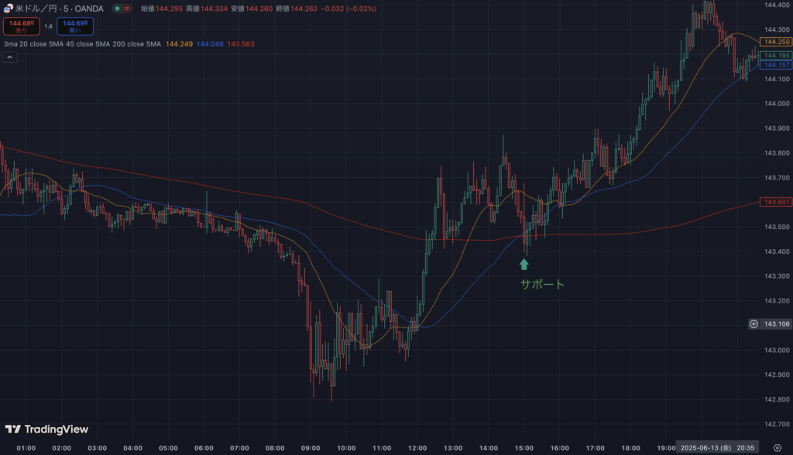Collapse the indicator legend with the chevron
The image size is (793, 455).
(x=10, y=57)
